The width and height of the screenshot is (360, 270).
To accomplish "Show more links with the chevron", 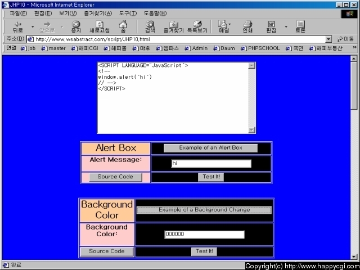I will tap(354, 47).
